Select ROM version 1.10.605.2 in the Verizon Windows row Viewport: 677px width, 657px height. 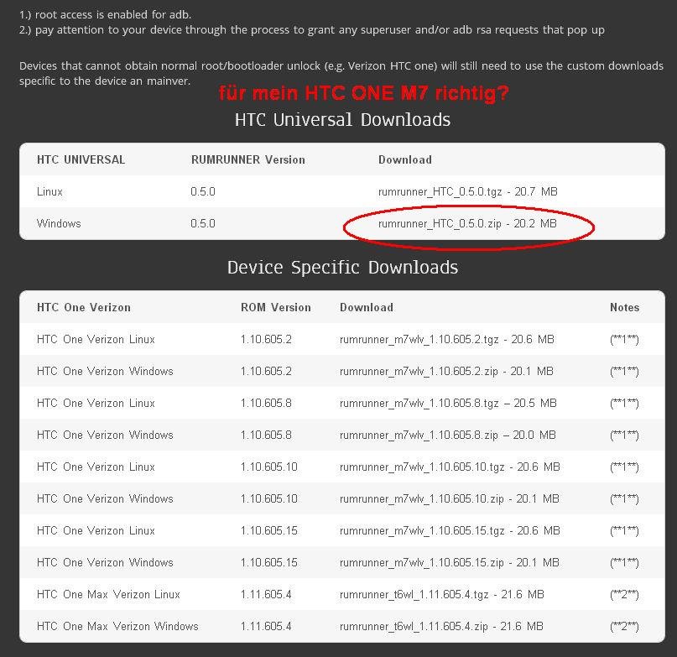click(x=266, y=372)
